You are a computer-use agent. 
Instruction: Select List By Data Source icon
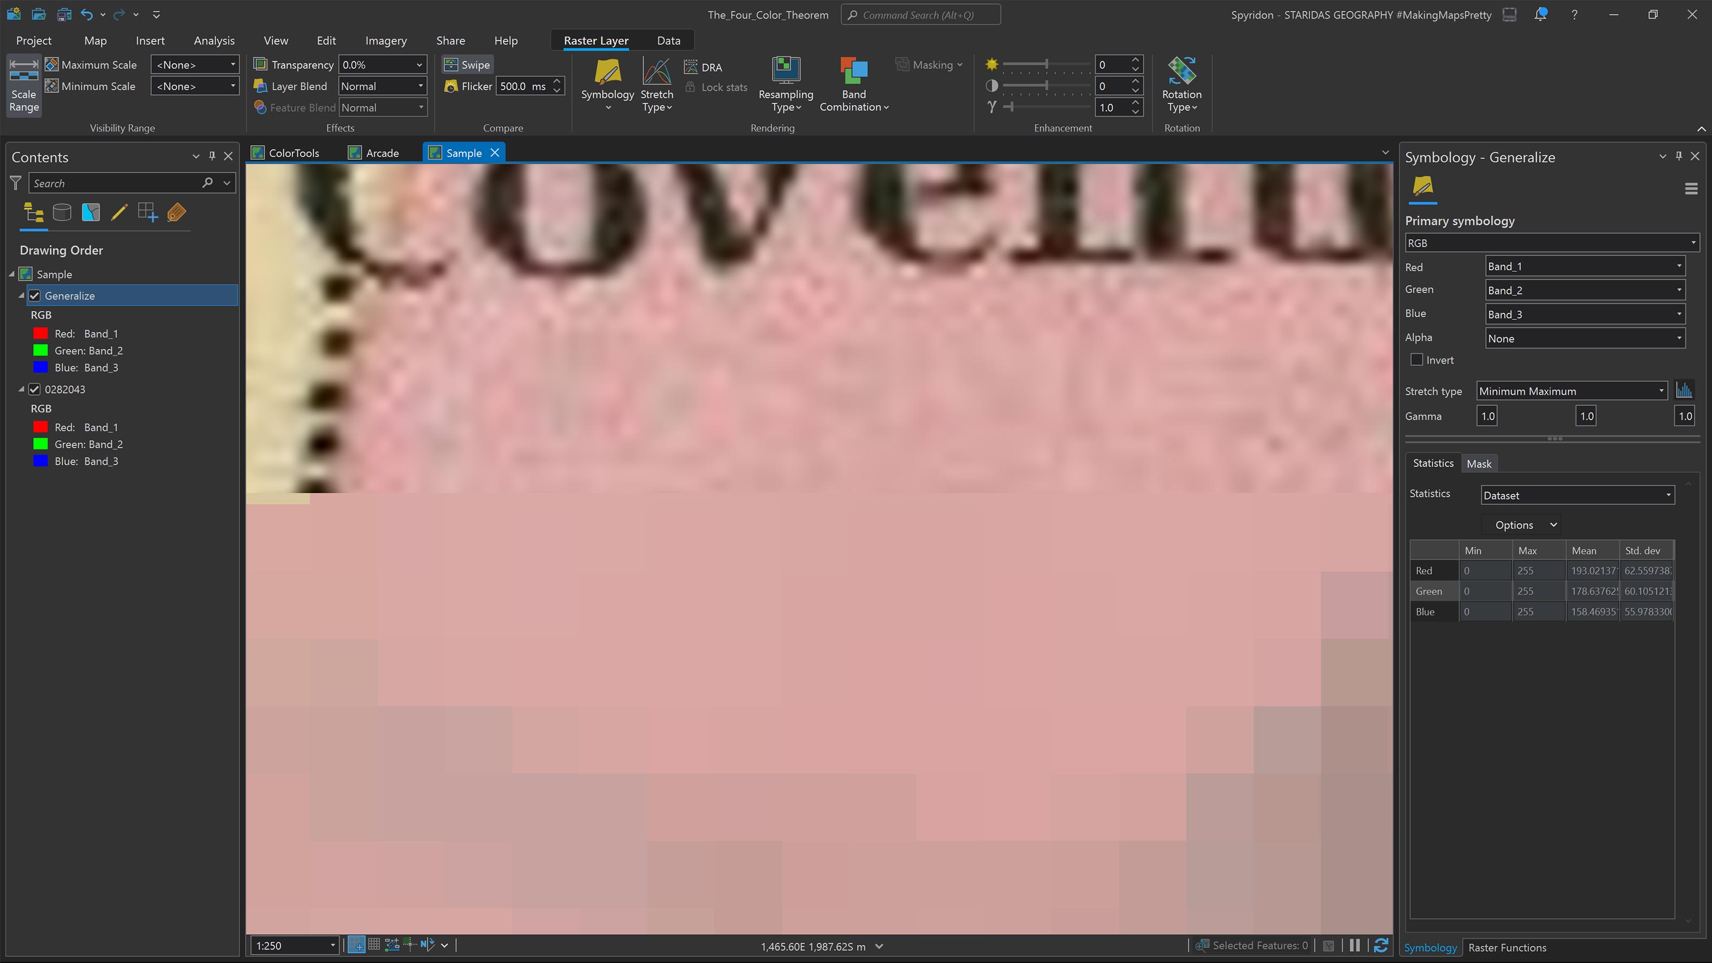(x=62, y=213)
